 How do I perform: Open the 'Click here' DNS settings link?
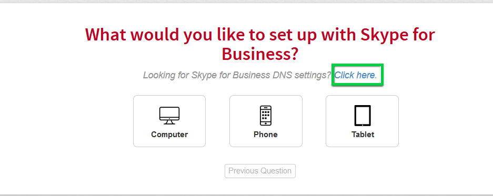point(355,75)
